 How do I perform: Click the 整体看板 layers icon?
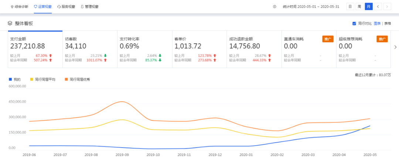point(10,23)
